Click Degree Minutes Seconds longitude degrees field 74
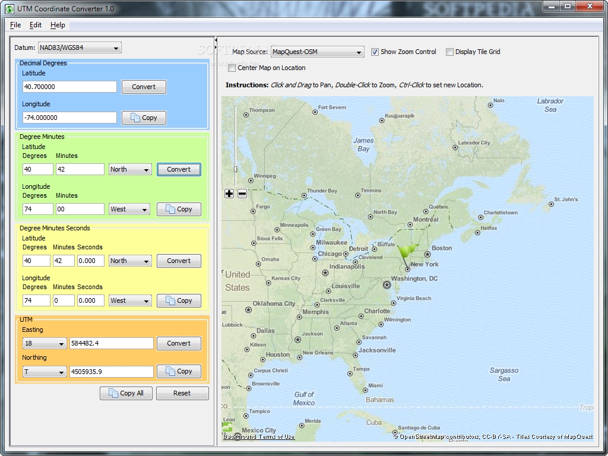 tap(36, 300)
